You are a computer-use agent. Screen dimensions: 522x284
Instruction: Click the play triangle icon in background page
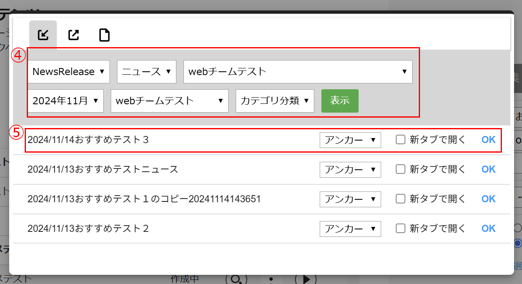tap(306, 279)
